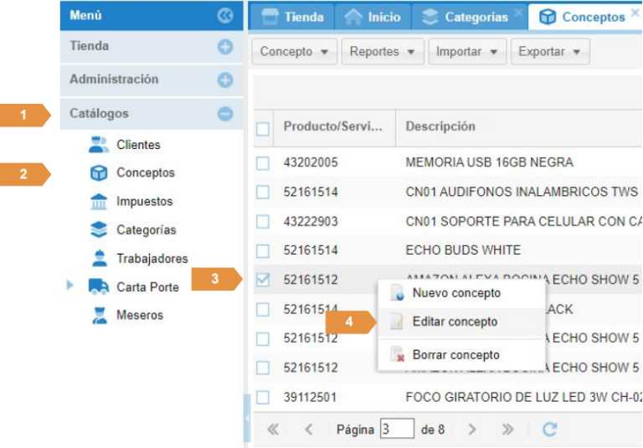Click the refresh icon in pagination bar

[x=549, y=430]
